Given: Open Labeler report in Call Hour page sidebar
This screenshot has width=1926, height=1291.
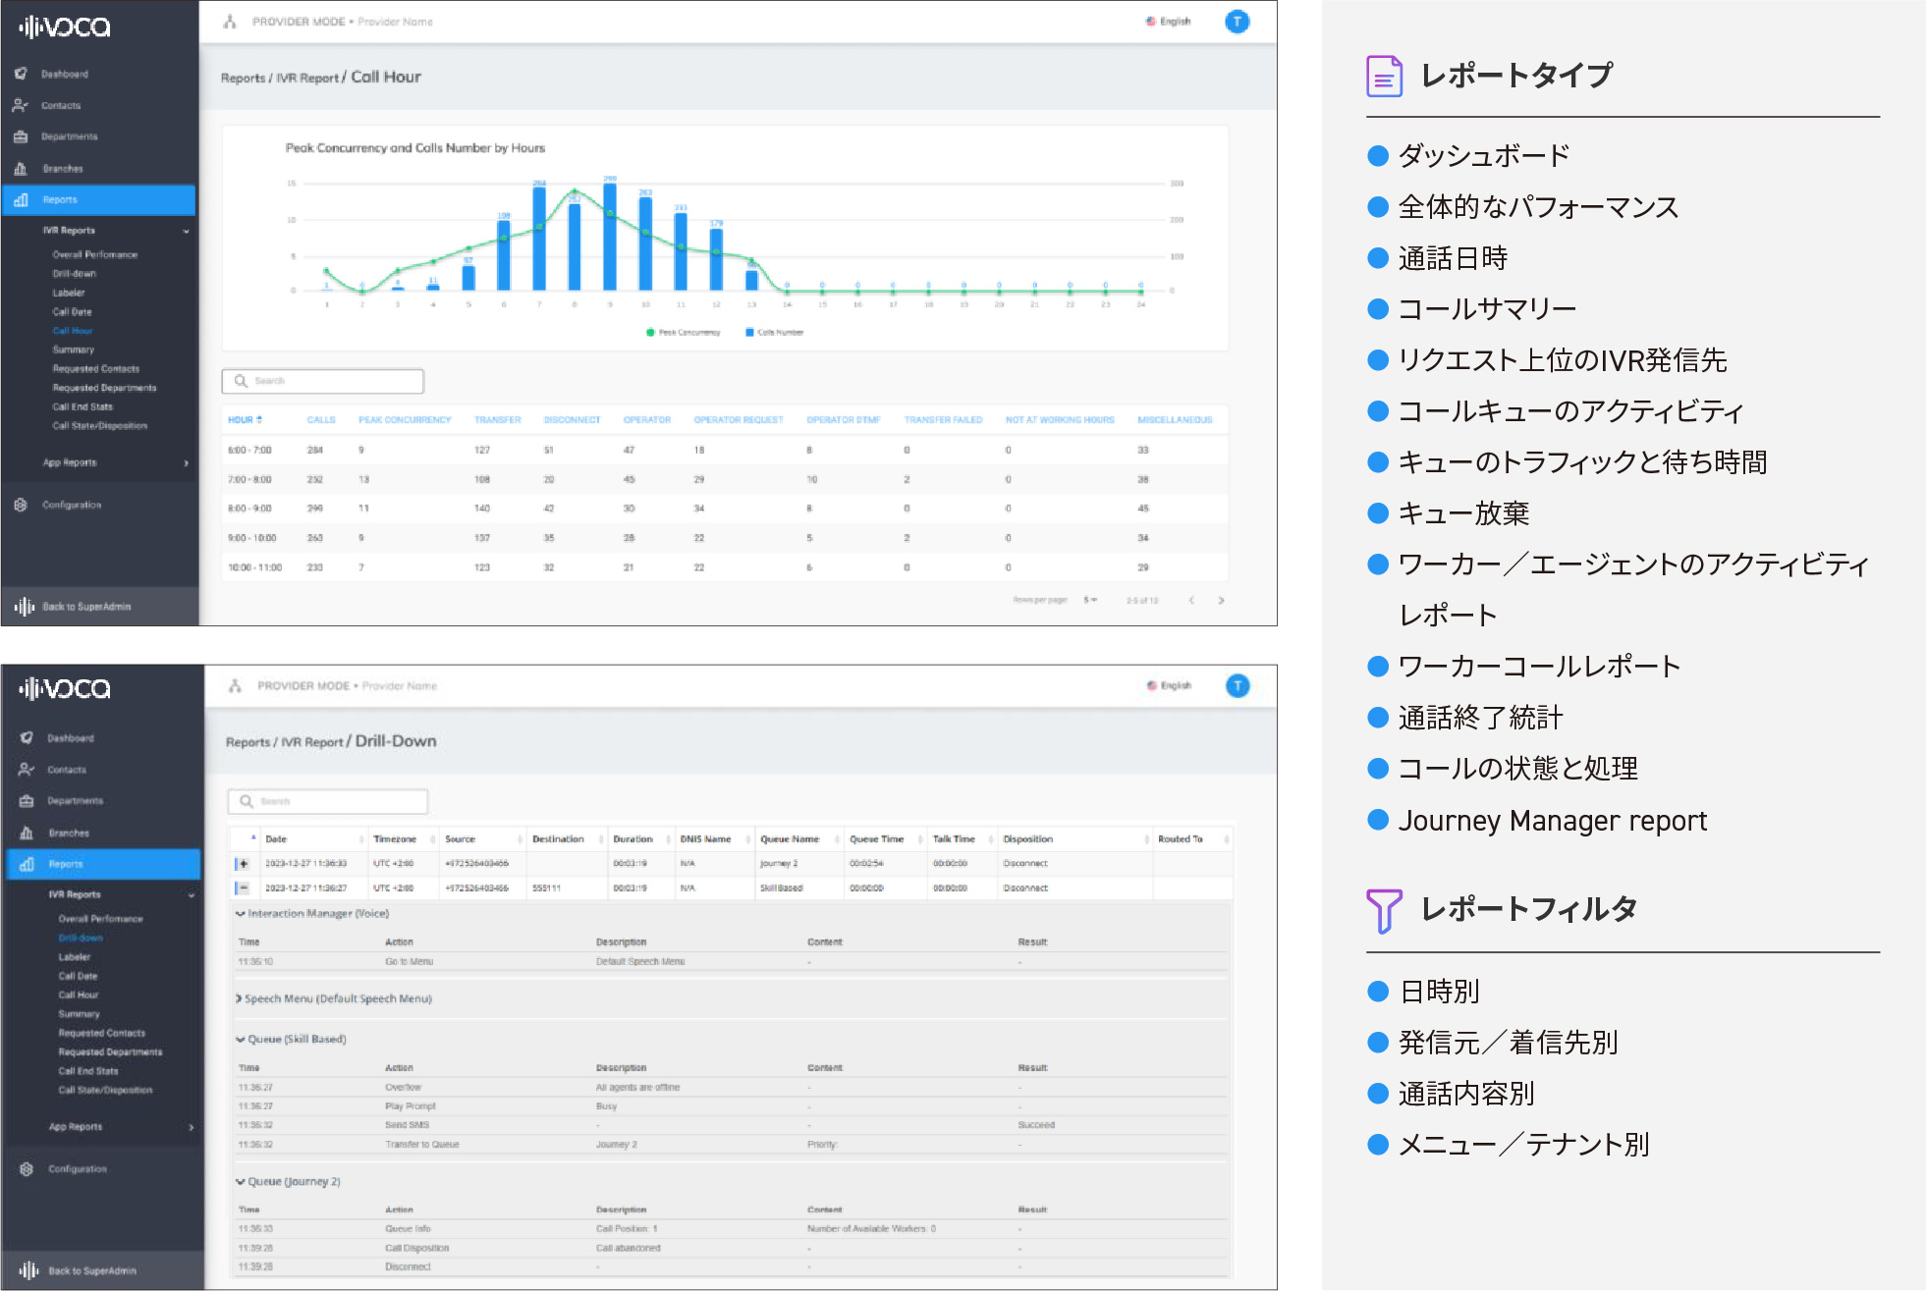Looking at the screenshot, I should click(x=69, y=293).
